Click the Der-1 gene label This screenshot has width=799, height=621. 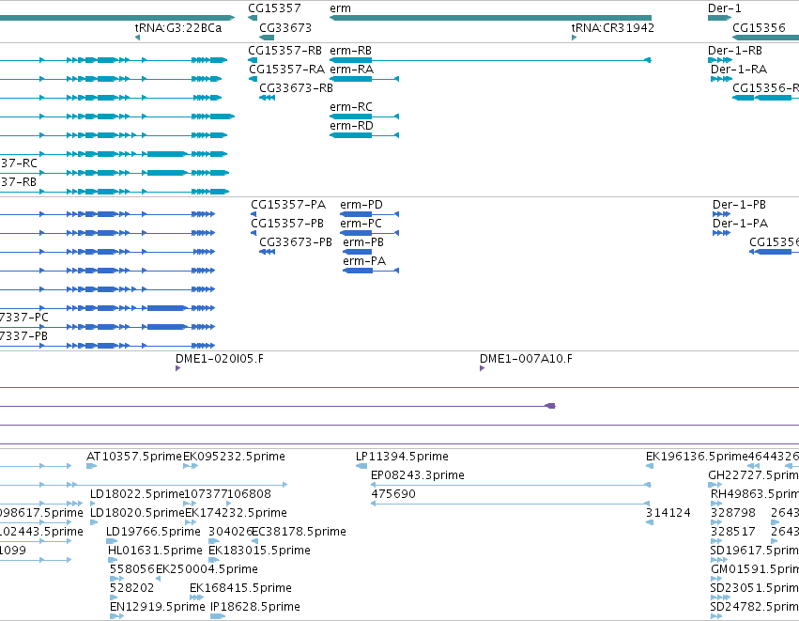point(725,8)
